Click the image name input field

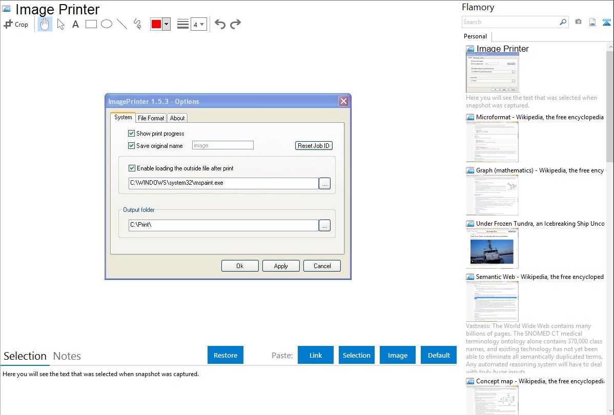[223, 145]
